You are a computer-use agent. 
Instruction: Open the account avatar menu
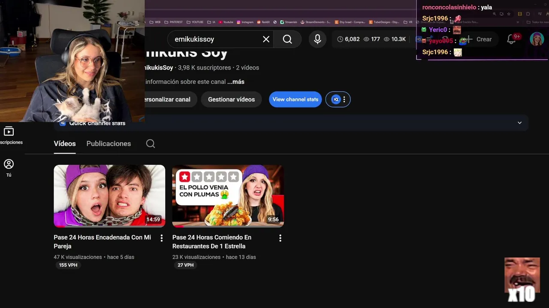[x=537, y=39]
